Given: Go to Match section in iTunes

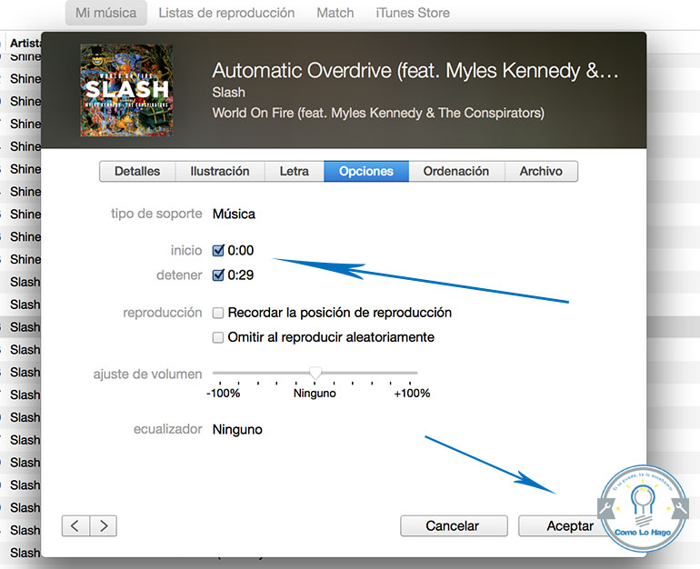Looking at the screenshot, I should click(335, 13).
